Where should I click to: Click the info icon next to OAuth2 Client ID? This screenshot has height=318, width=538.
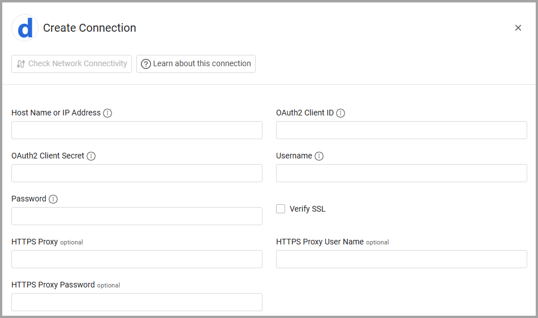[x=341, y=113]
